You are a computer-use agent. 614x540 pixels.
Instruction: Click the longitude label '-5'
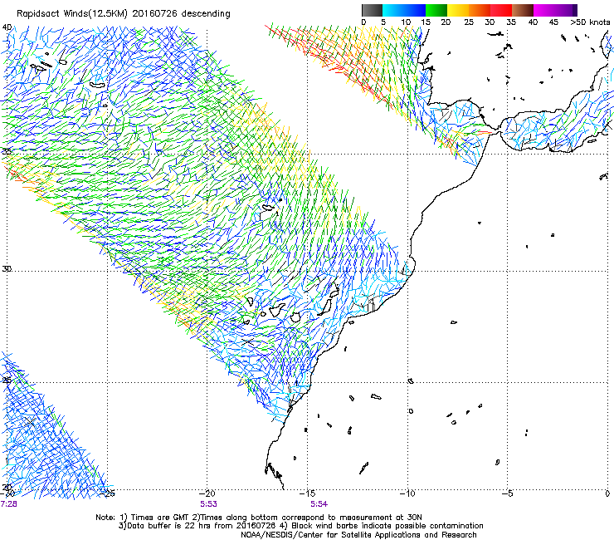click(x=508, y=493)
